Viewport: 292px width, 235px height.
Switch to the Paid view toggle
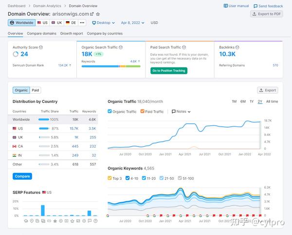36,90
